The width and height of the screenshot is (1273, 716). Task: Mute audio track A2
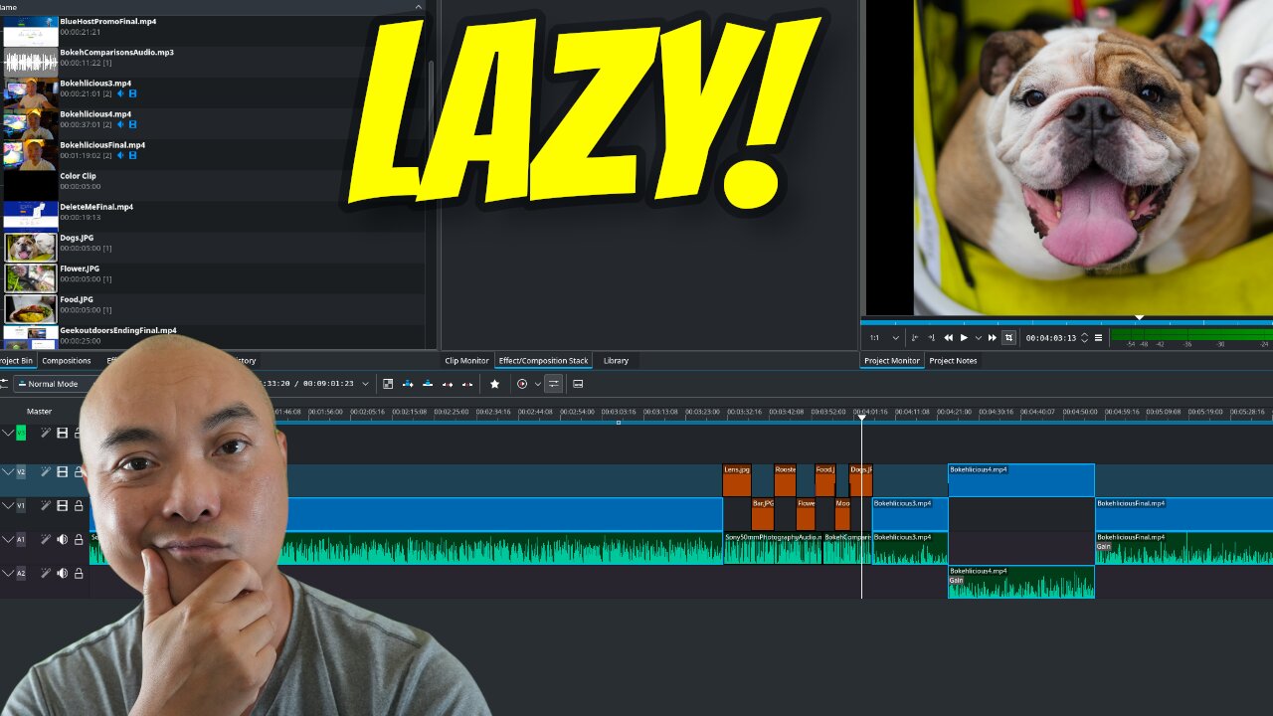62,573
